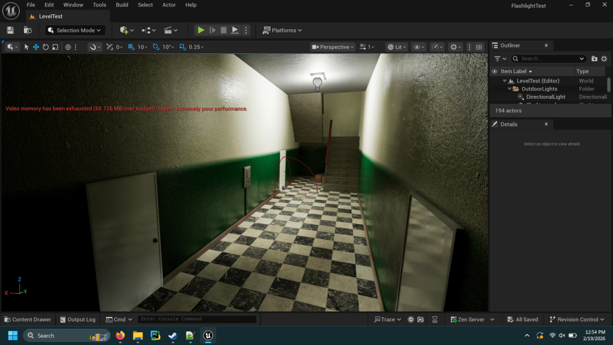Click the world coordinate system globe icon
This screenshot has width=613, height=345.
[x=68, y=47]
